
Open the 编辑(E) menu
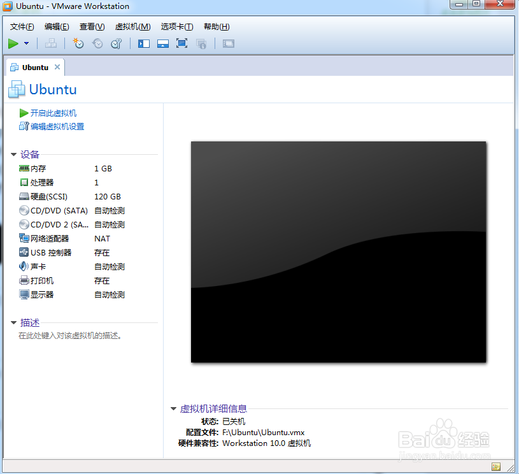[x=57, y=27]
